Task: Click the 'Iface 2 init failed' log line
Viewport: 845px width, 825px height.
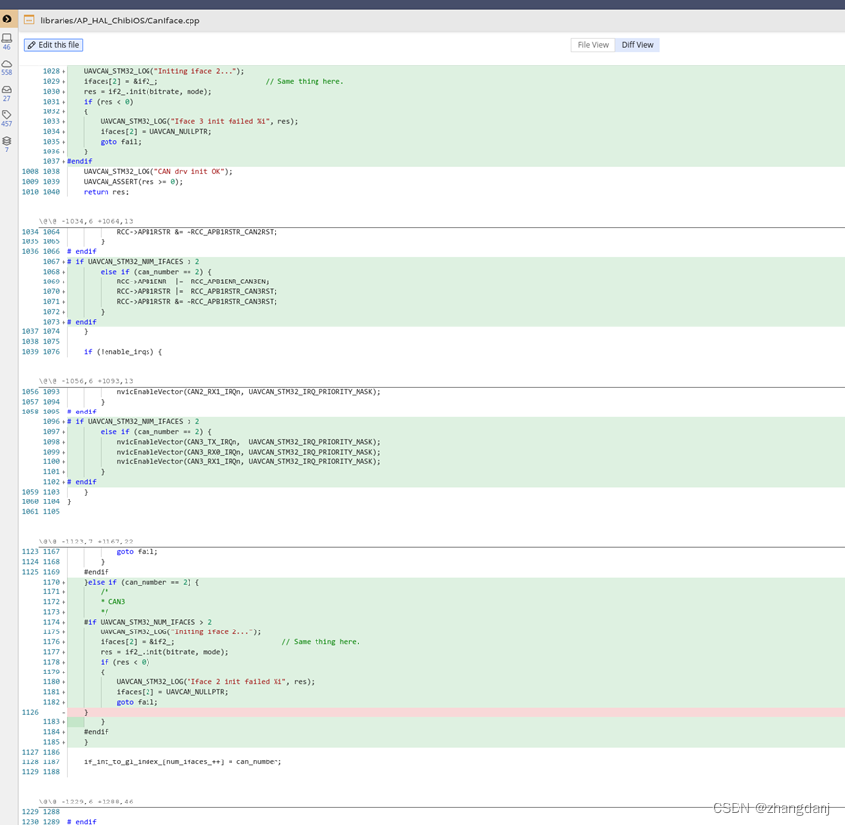Action: [216, 682]
